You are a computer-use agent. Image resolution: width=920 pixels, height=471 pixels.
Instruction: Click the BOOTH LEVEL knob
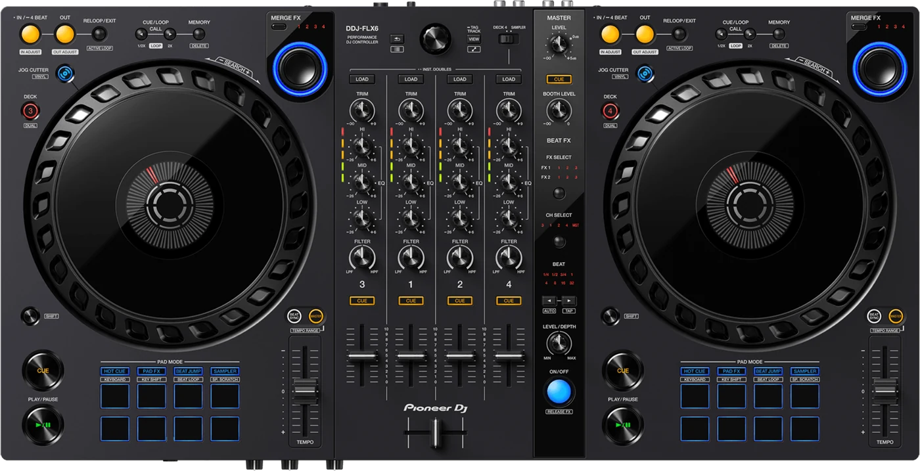pos(559,110)
